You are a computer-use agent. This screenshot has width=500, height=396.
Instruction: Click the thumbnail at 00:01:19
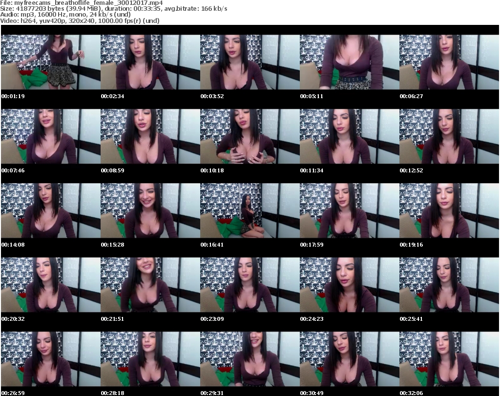(x=50, y=62)
